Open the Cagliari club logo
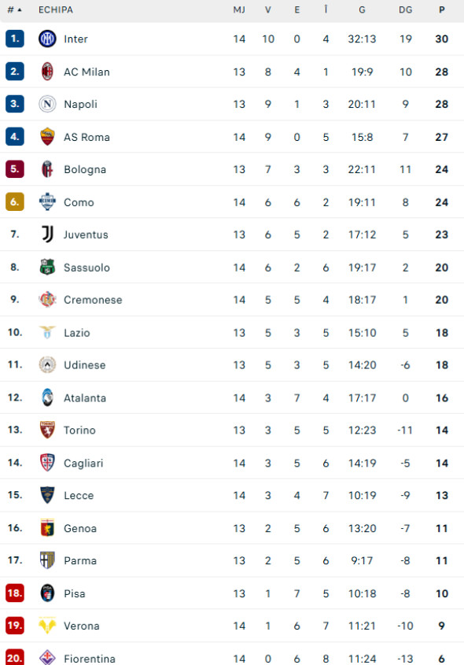Screen dimensions: 464x665 click(46, 463)
